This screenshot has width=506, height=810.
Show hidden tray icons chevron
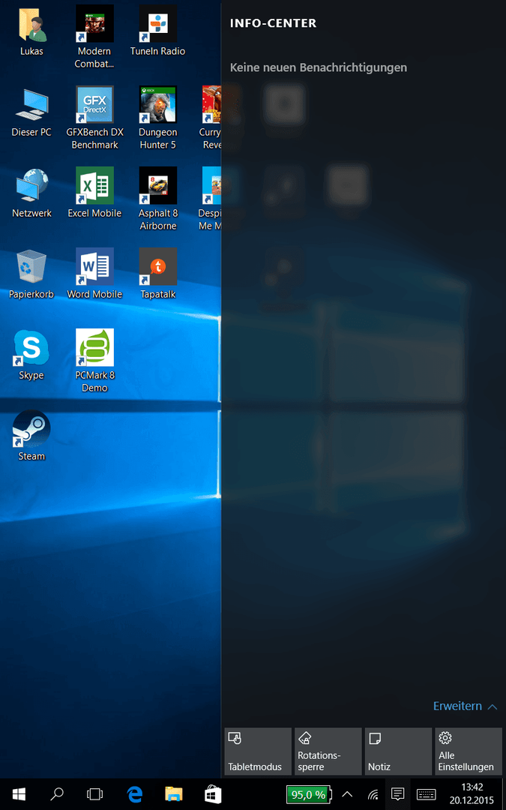pyautogui.click(x=348, y=794)
